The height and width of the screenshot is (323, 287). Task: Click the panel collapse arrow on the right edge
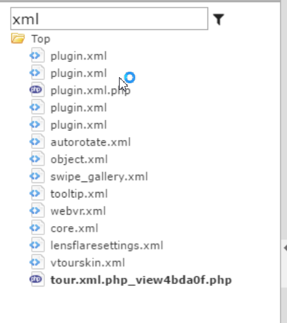click(x=285, y=248)
